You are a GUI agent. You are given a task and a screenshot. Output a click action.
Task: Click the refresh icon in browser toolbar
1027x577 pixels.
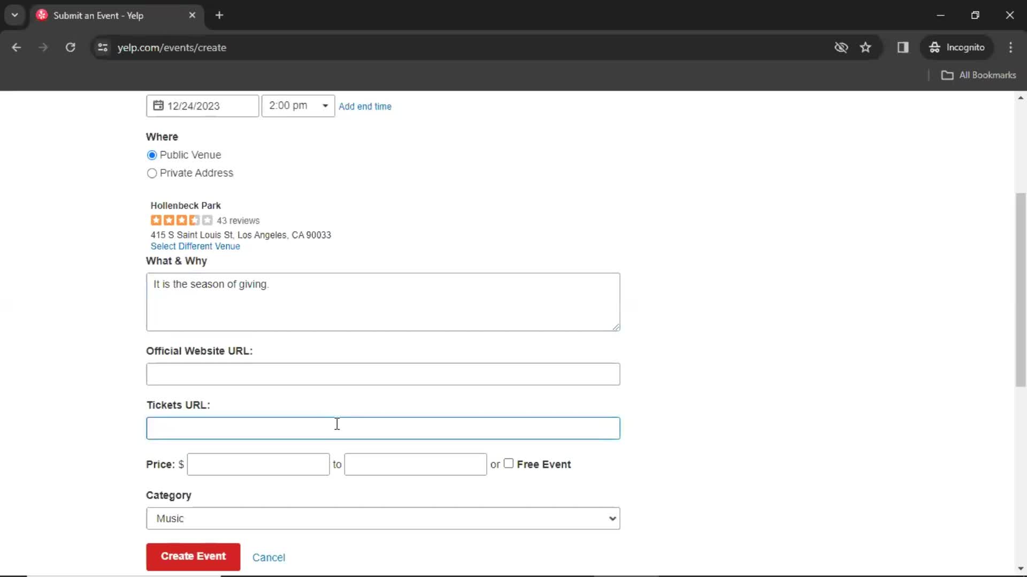[70, 47]
